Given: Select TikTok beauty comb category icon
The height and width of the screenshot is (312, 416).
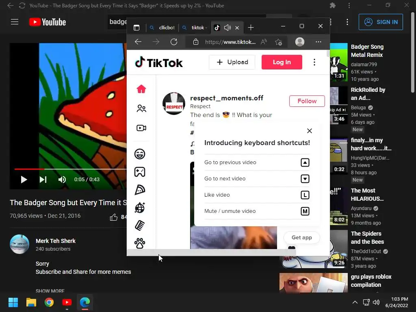Looking at the screenshot, I should pyautogui.click(x=140, y=225).
